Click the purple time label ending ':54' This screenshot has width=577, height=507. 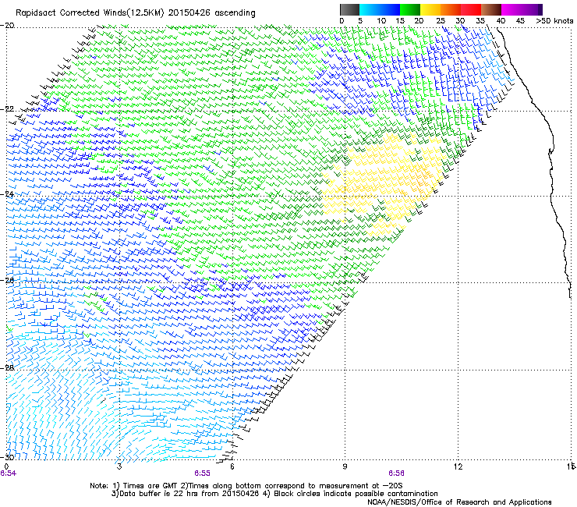pos(8,473)
